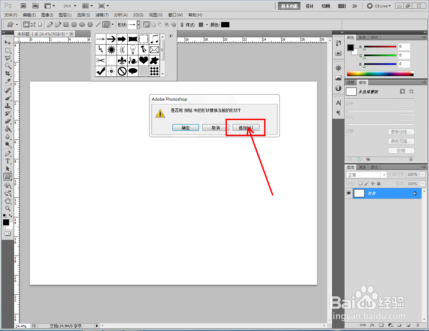Open the 样式 style picker dropdown arrow
Image resolution: width=429 pixels, height=331 pixels.
pos(207,24)
